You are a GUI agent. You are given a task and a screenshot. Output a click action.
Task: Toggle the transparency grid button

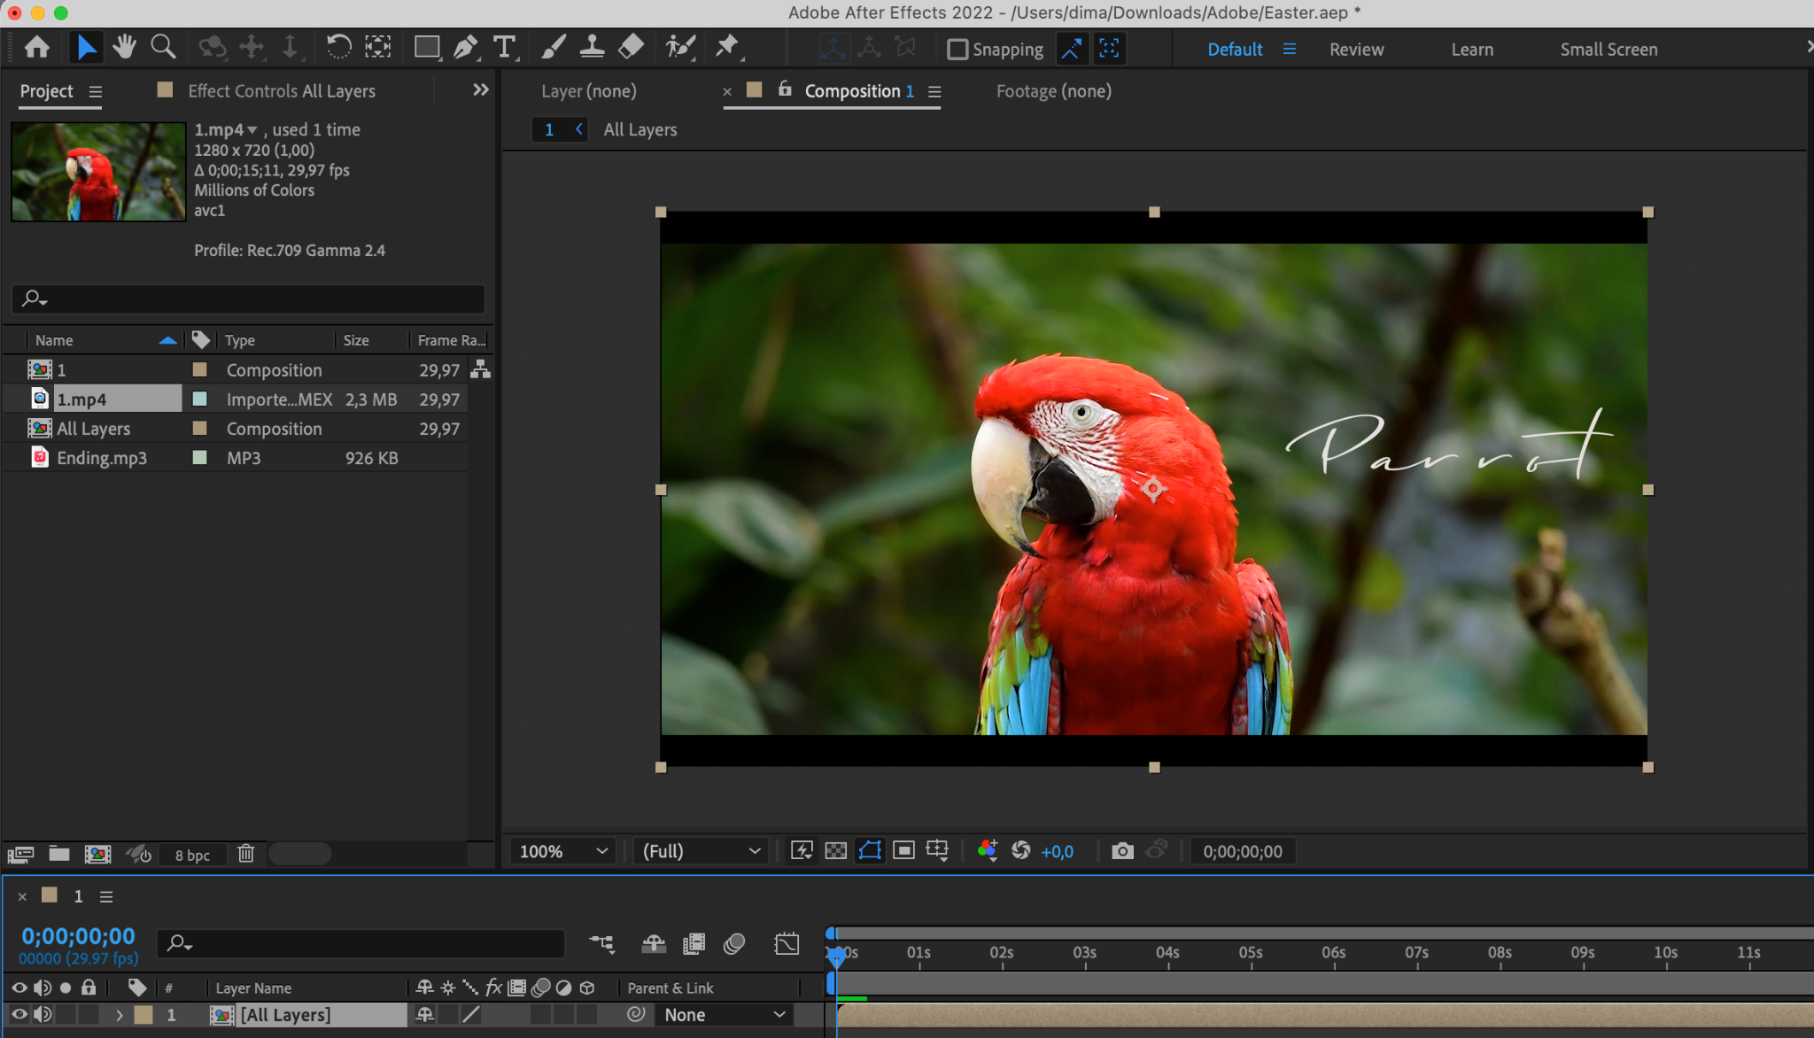835,851
